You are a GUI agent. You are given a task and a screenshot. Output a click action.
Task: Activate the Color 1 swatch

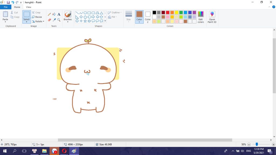pyautogui.click(x=139, y=17)
